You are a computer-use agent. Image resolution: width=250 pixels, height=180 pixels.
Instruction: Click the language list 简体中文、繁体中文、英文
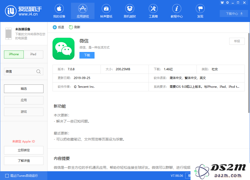click(188, 78)
